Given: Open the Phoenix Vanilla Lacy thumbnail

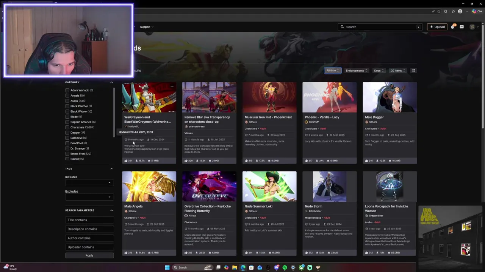Looking at the screenshot, I should [330, 97].
